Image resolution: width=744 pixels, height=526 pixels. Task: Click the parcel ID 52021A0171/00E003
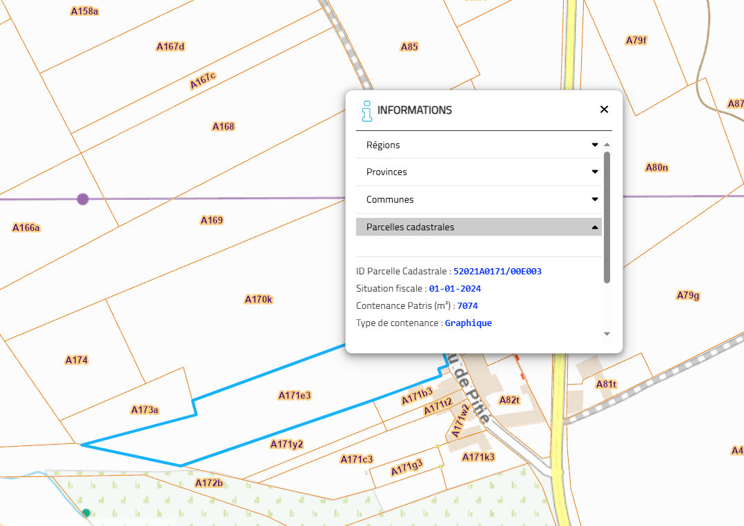[502, 272]
